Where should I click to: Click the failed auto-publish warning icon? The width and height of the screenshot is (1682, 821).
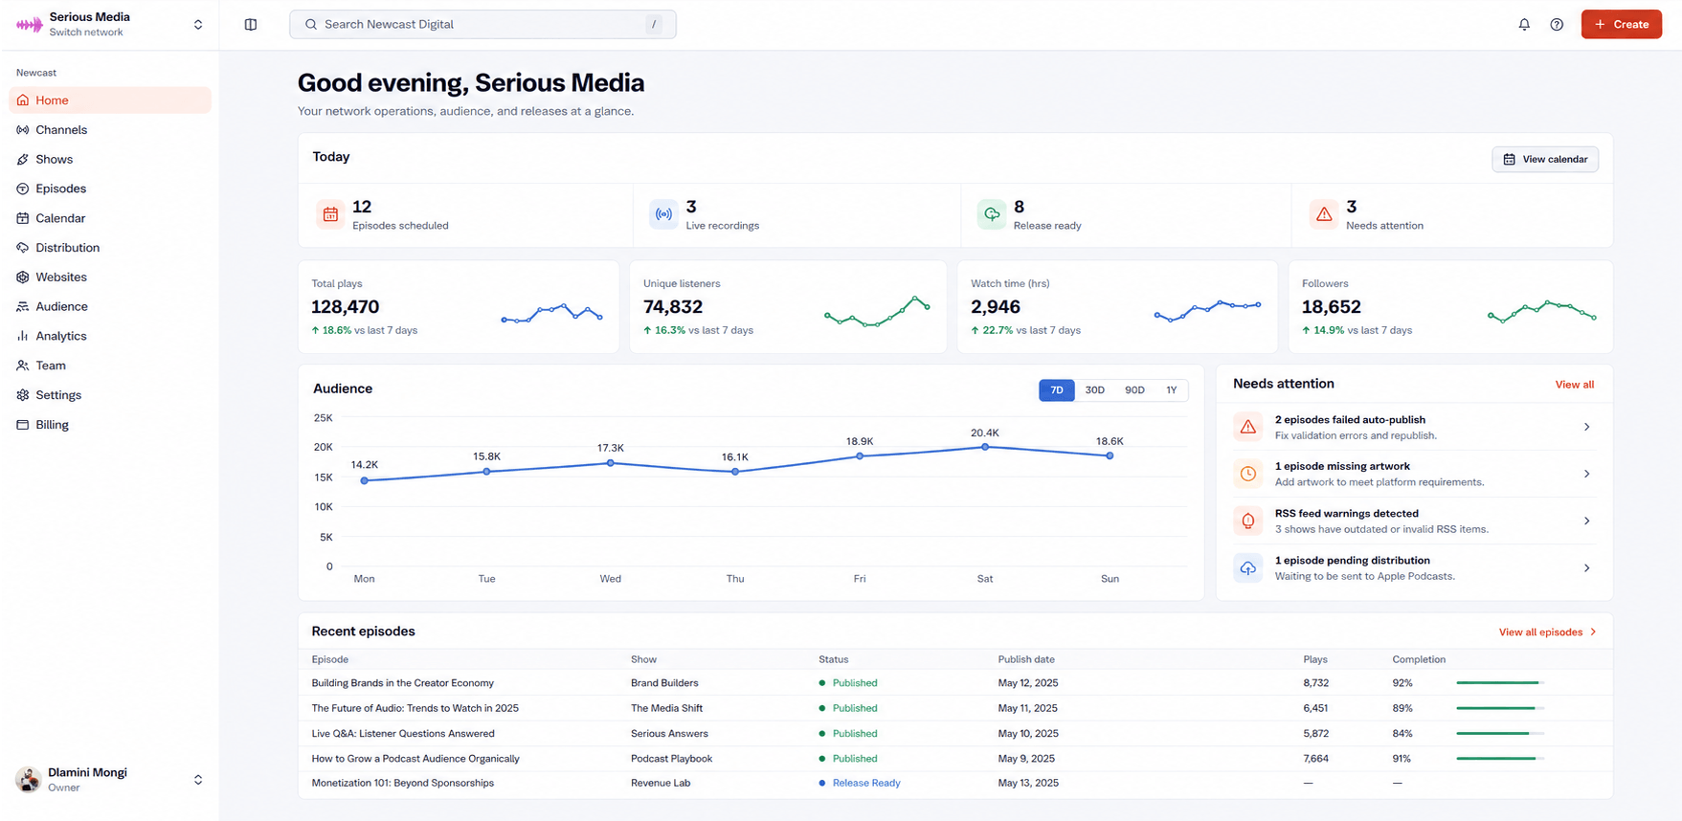(x=1248, y=427)
